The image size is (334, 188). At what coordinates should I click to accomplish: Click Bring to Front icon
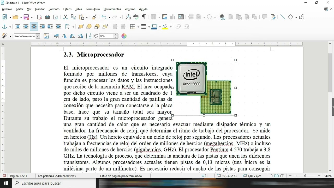coord(81,27)
